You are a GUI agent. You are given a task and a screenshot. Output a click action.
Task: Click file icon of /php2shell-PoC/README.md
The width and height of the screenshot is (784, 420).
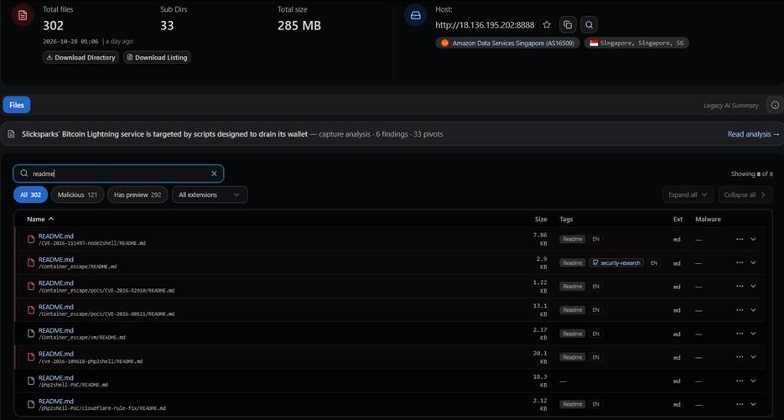point(31,381)
